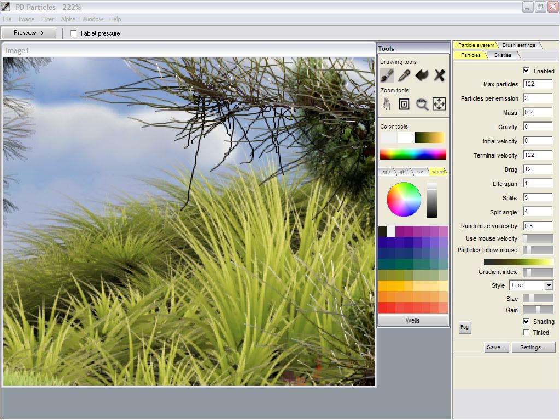Click the Save... button
Screen dimensions: 560x420
pyautogui.click(x=496, y=347)
